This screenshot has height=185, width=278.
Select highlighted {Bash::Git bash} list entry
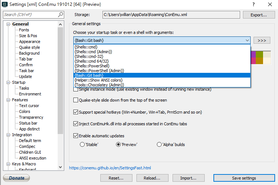pyautogui.click(x=162, y=75)
